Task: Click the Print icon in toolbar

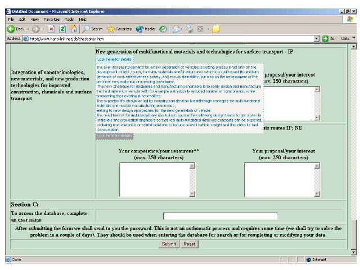Action: click(x=190, y=29)
